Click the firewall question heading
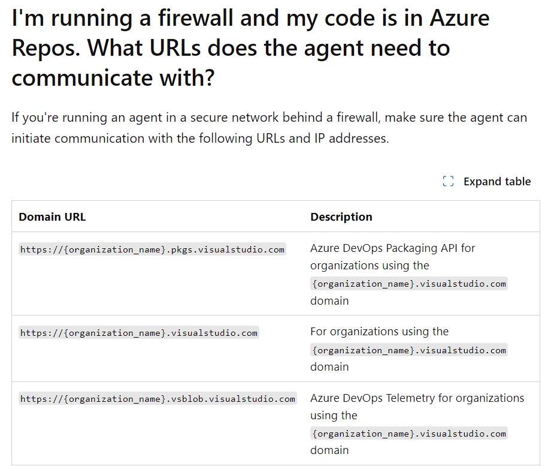 pyautogui.click(x=250, y=47)
